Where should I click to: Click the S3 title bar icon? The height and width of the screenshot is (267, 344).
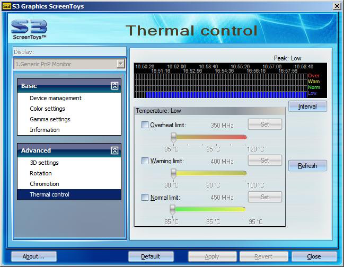[6, 6]
